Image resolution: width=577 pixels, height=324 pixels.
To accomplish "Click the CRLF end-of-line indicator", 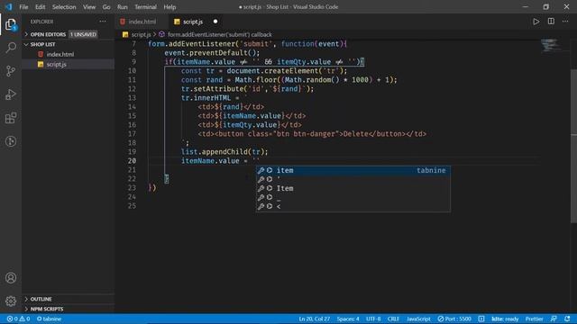I will (393, 319).
